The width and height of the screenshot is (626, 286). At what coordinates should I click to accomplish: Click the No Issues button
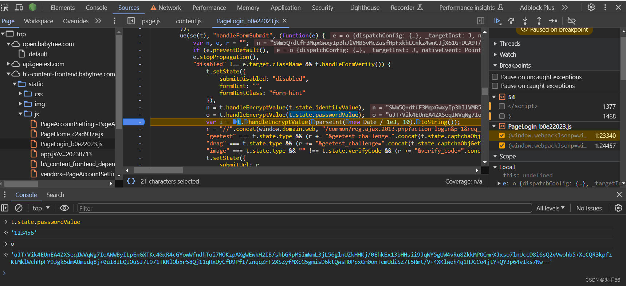click(589, 208)
